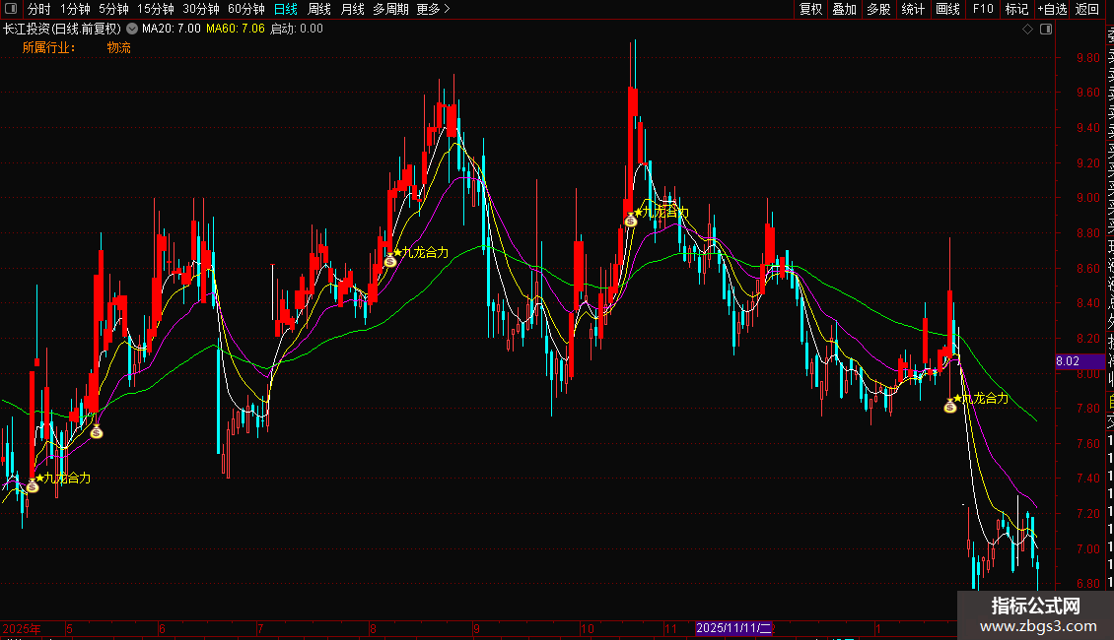The width and height of the screenshot is (1114, 640).
Task: Click the 长江投资(日线.前复权) title
Action: (x=62, y=30)
